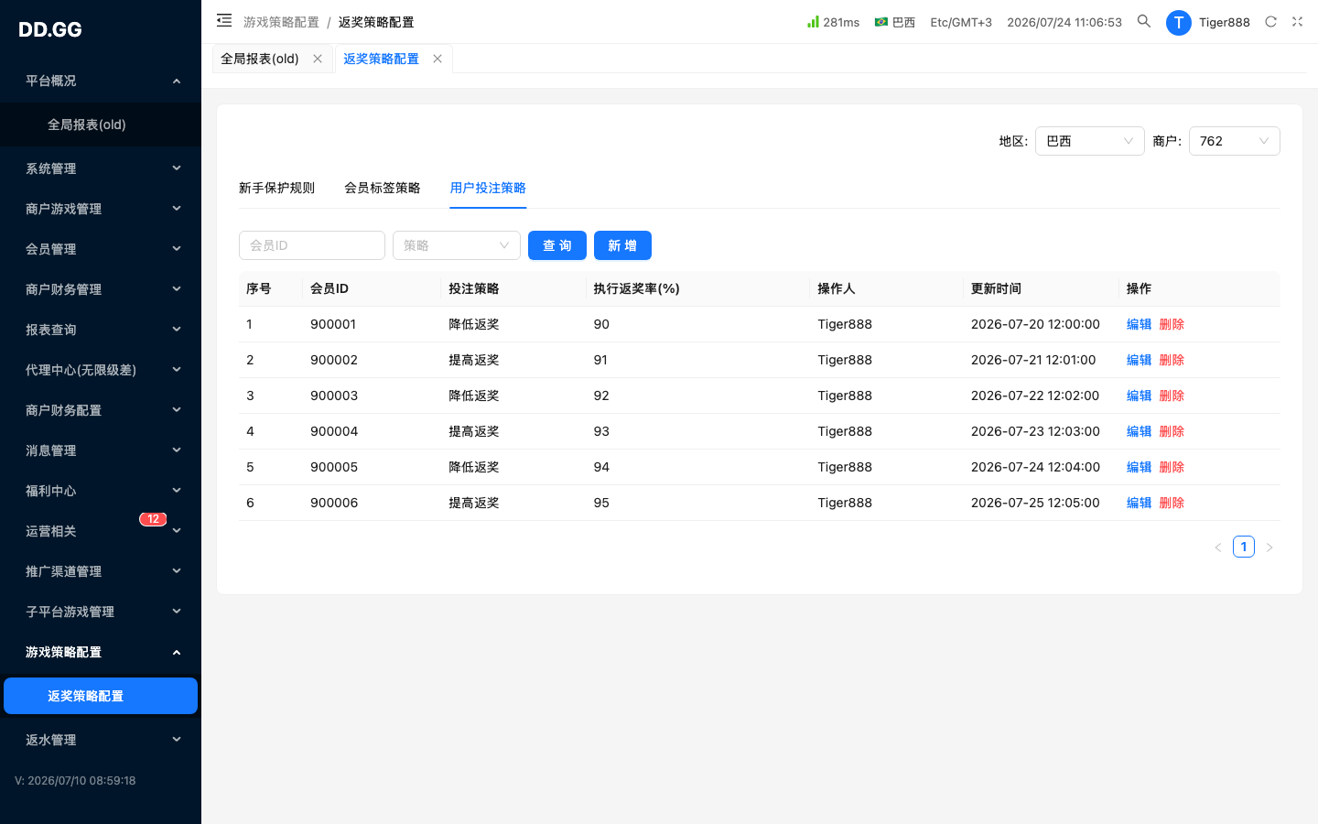Edit the row for member 900006
Screen dimensions: 1318x824
pos(1139,503)
